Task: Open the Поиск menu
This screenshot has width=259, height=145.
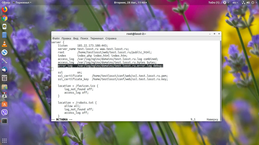Action: [x=84, y=38]
